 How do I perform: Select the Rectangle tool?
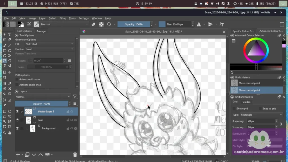[x=4, y=51]
